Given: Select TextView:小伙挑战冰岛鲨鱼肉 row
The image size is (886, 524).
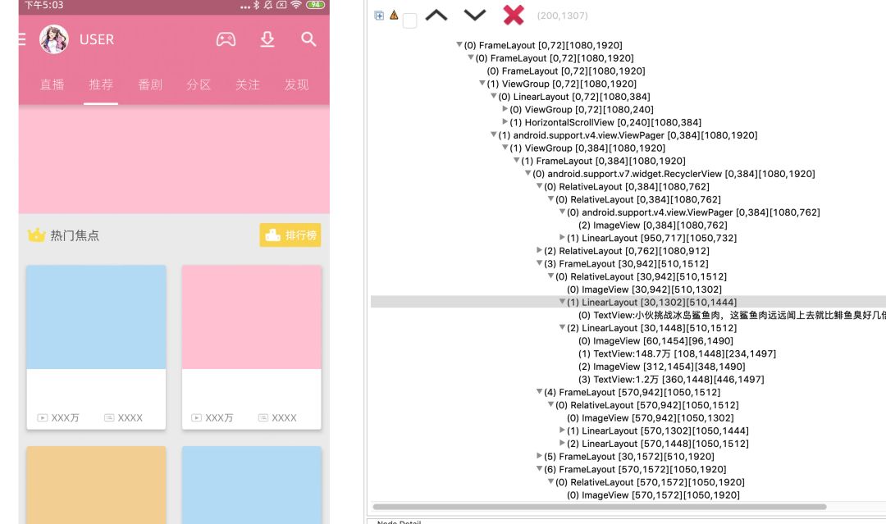Looking at the screenshot, I should (732, 315).
